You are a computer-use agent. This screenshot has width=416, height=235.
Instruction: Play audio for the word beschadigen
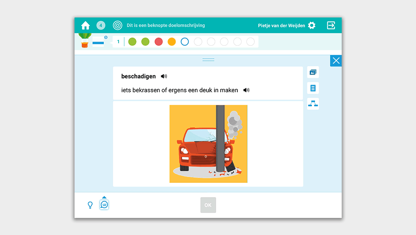[164, 77]
